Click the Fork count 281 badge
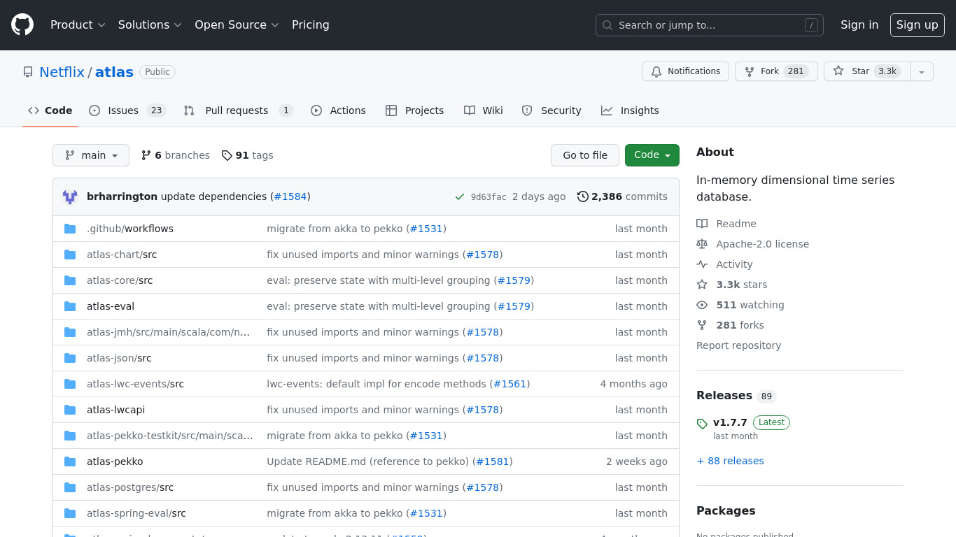This screenshot has height=537, width=956. 795,71
